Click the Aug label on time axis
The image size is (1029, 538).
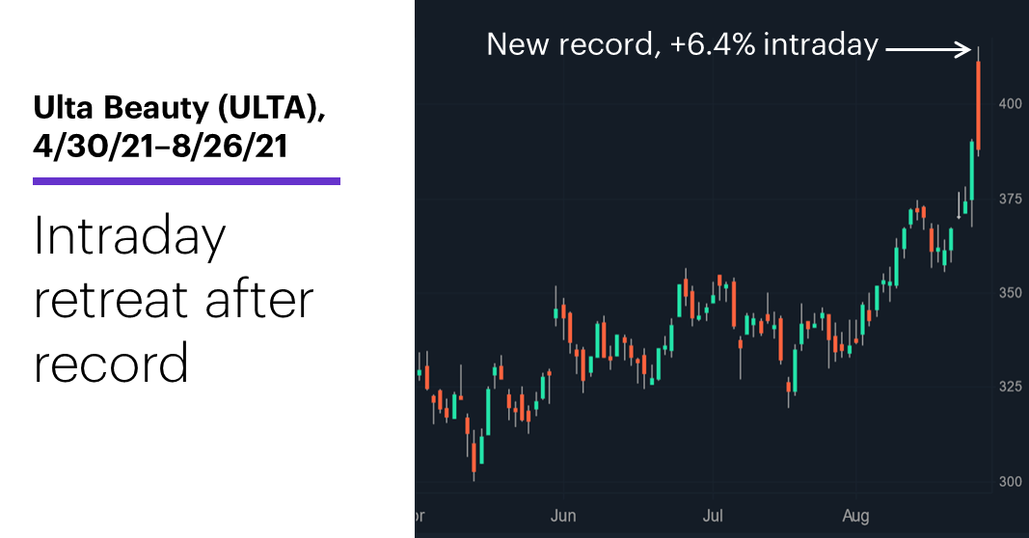855,516
